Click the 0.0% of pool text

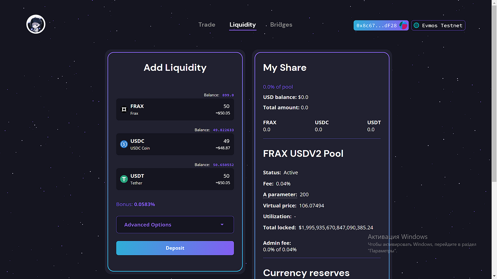(278, 87)
